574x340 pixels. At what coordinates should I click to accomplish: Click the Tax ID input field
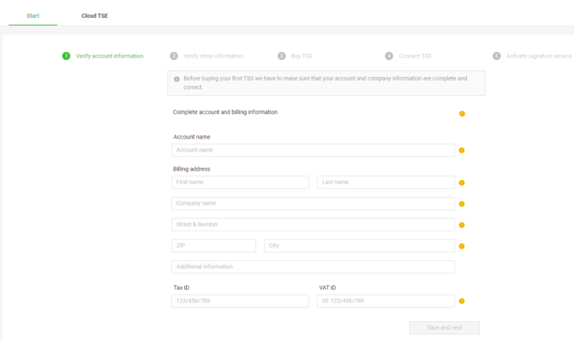point(240,301)
